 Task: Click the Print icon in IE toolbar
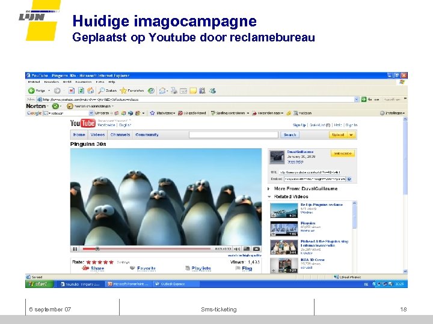click(x=174, y=91)
